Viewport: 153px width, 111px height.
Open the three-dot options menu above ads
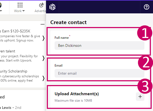coord(43,24)
